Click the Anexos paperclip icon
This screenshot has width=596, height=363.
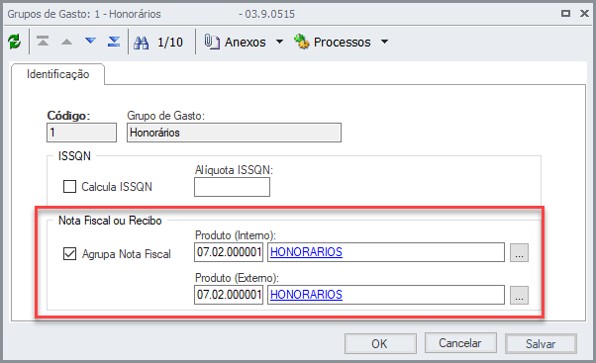coord(212,42)
